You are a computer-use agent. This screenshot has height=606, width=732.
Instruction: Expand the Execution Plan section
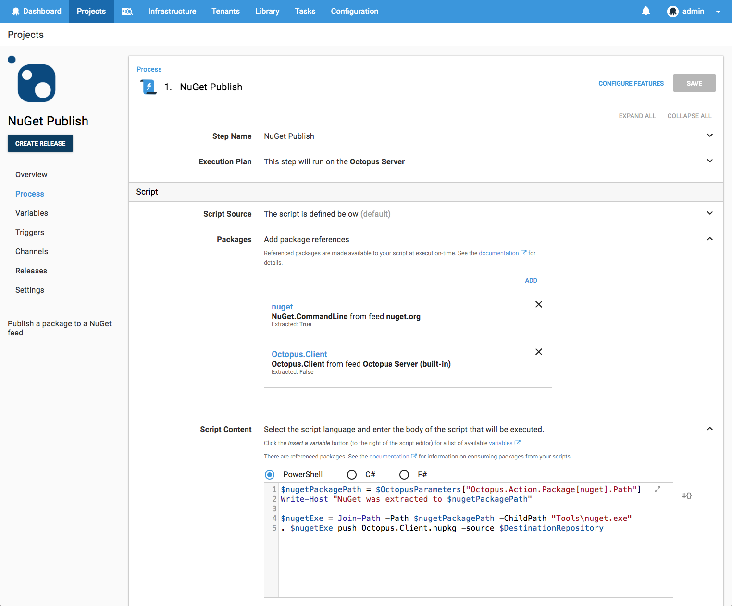click(710, 161)
